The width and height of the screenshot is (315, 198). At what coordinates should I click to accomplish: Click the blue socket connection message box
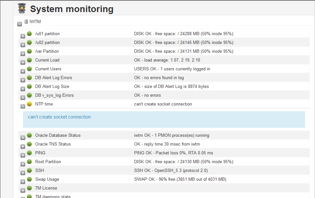[164, 119]
